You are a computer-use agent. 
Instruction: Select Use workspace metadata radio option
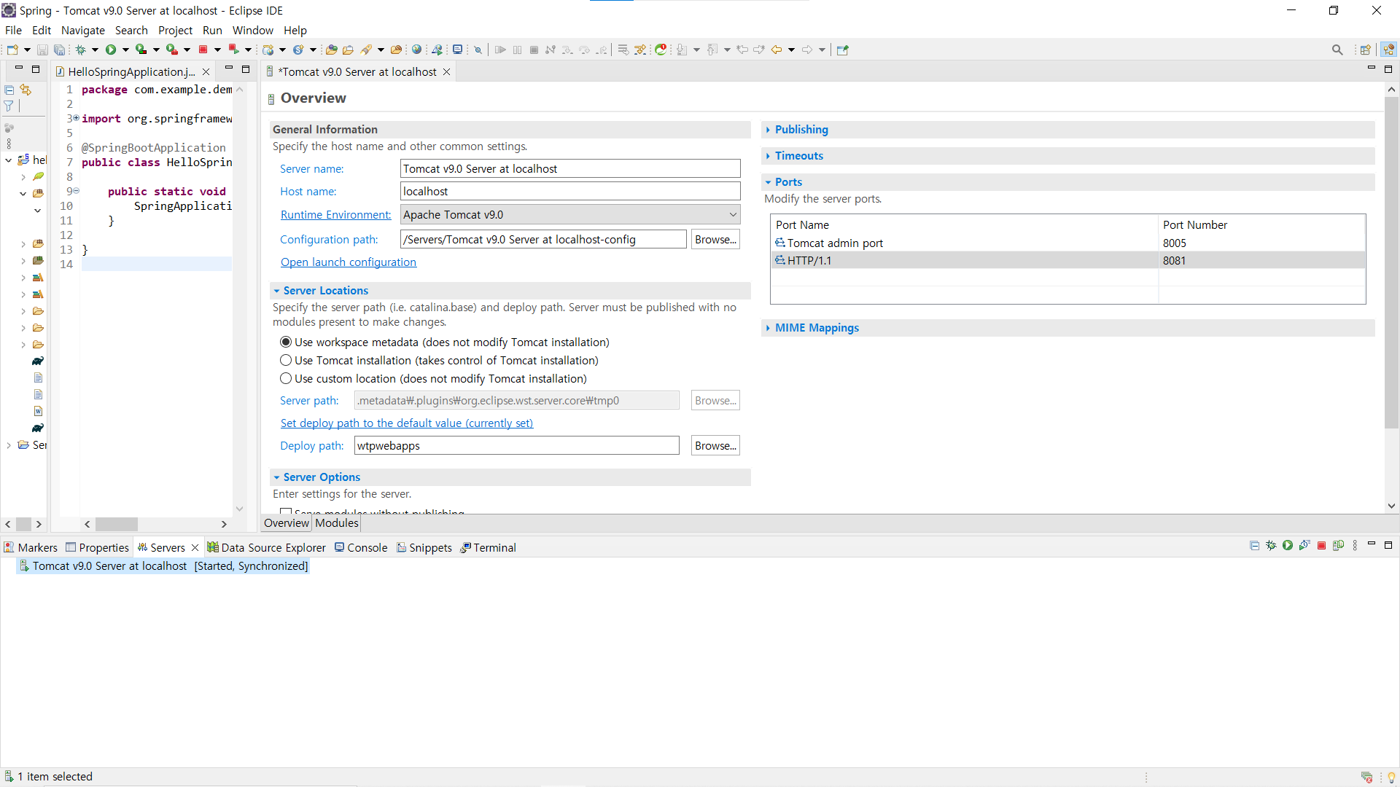[x=286, y=342]
